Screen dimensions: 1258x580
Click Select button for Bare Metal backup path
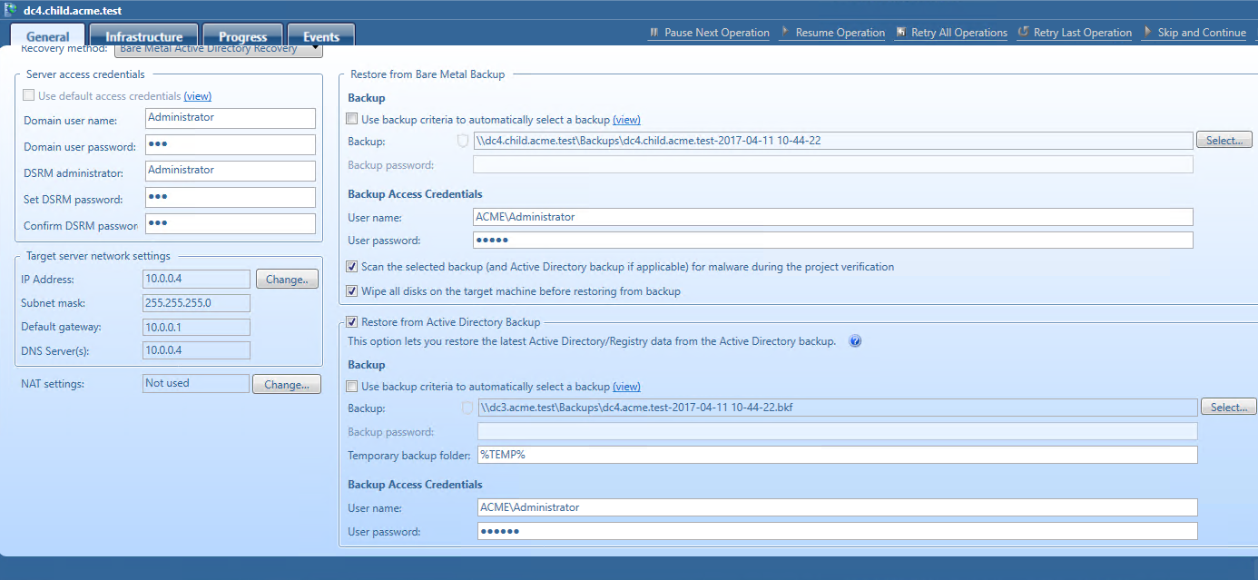tap(1224, 141)
